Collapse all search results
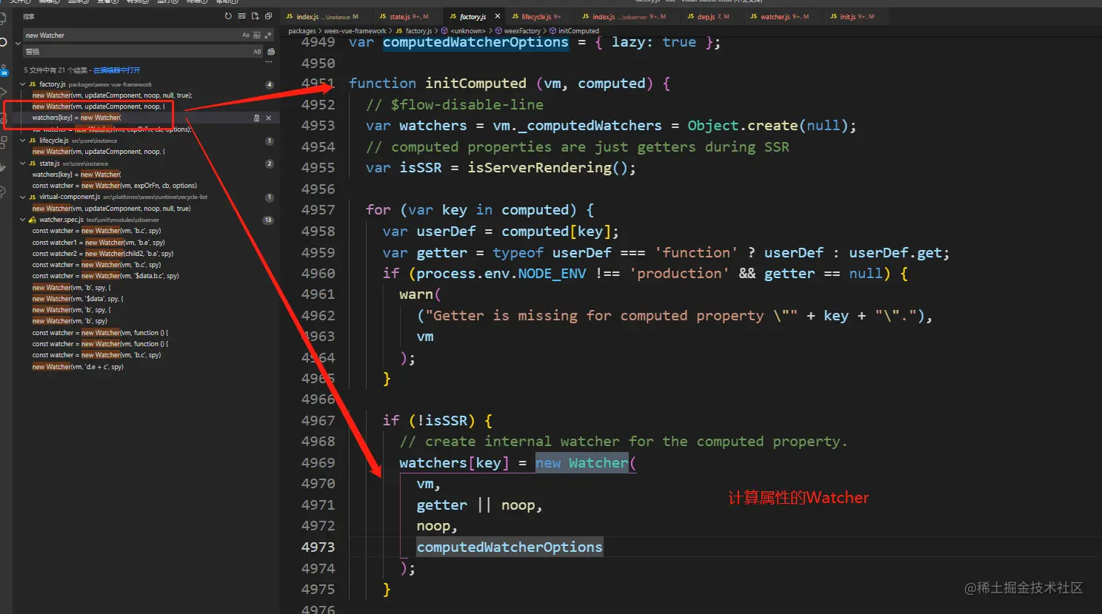The width and height of the screenshot is (1102, 614). tap(268, 16)
